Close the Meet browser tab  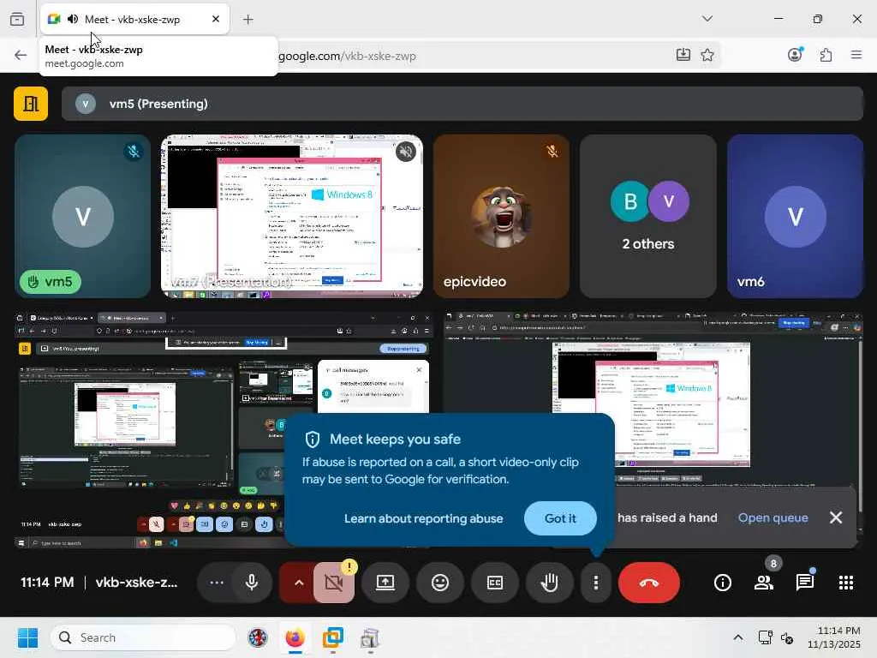click(216, 19)
